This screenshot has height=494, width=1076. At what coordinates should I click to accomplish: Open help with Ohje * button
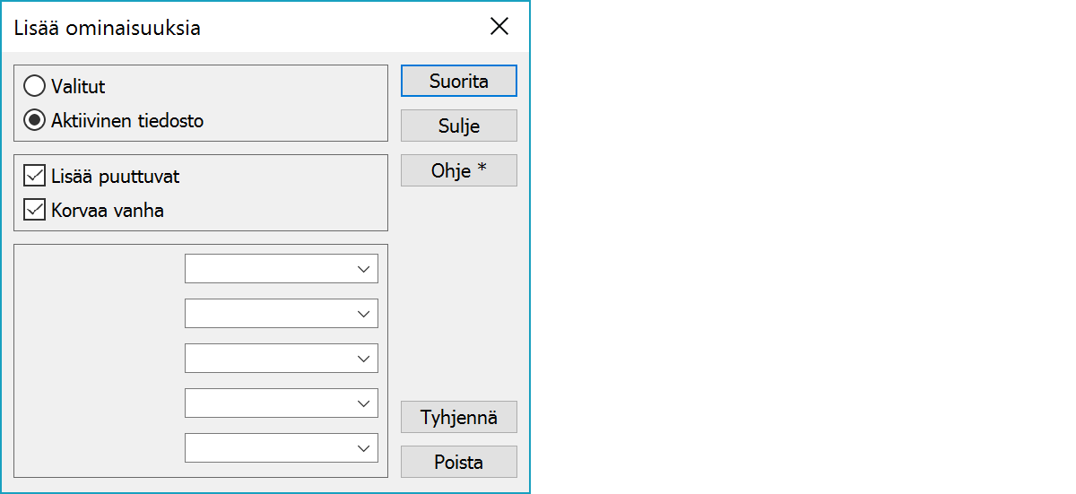point(459,170)
